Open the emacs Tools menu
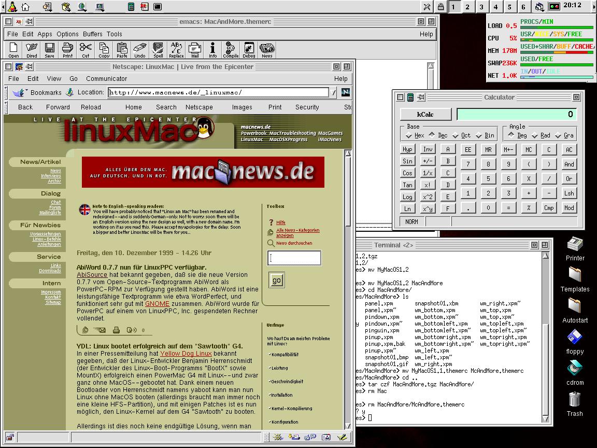 114,34
